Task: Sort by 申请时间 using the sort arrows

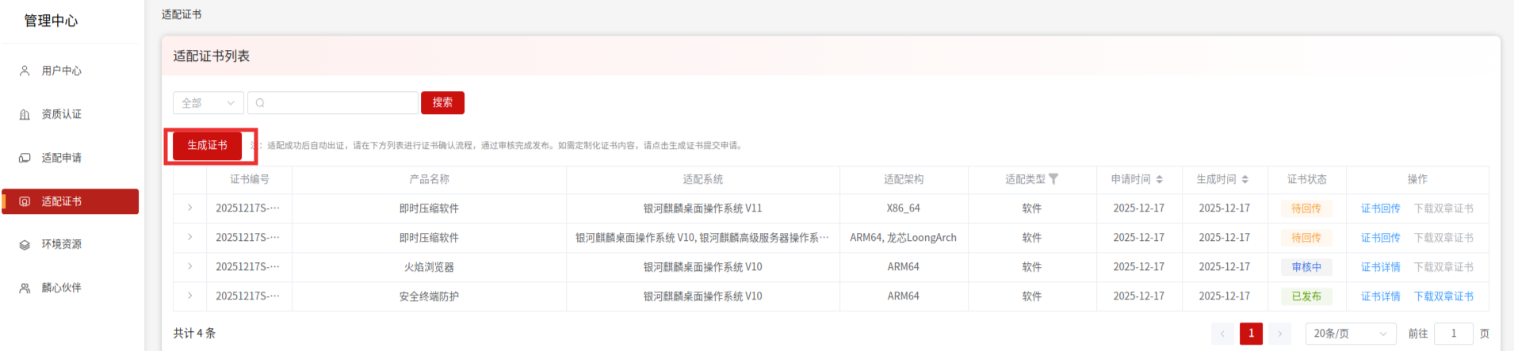Action: (1160, 180)
